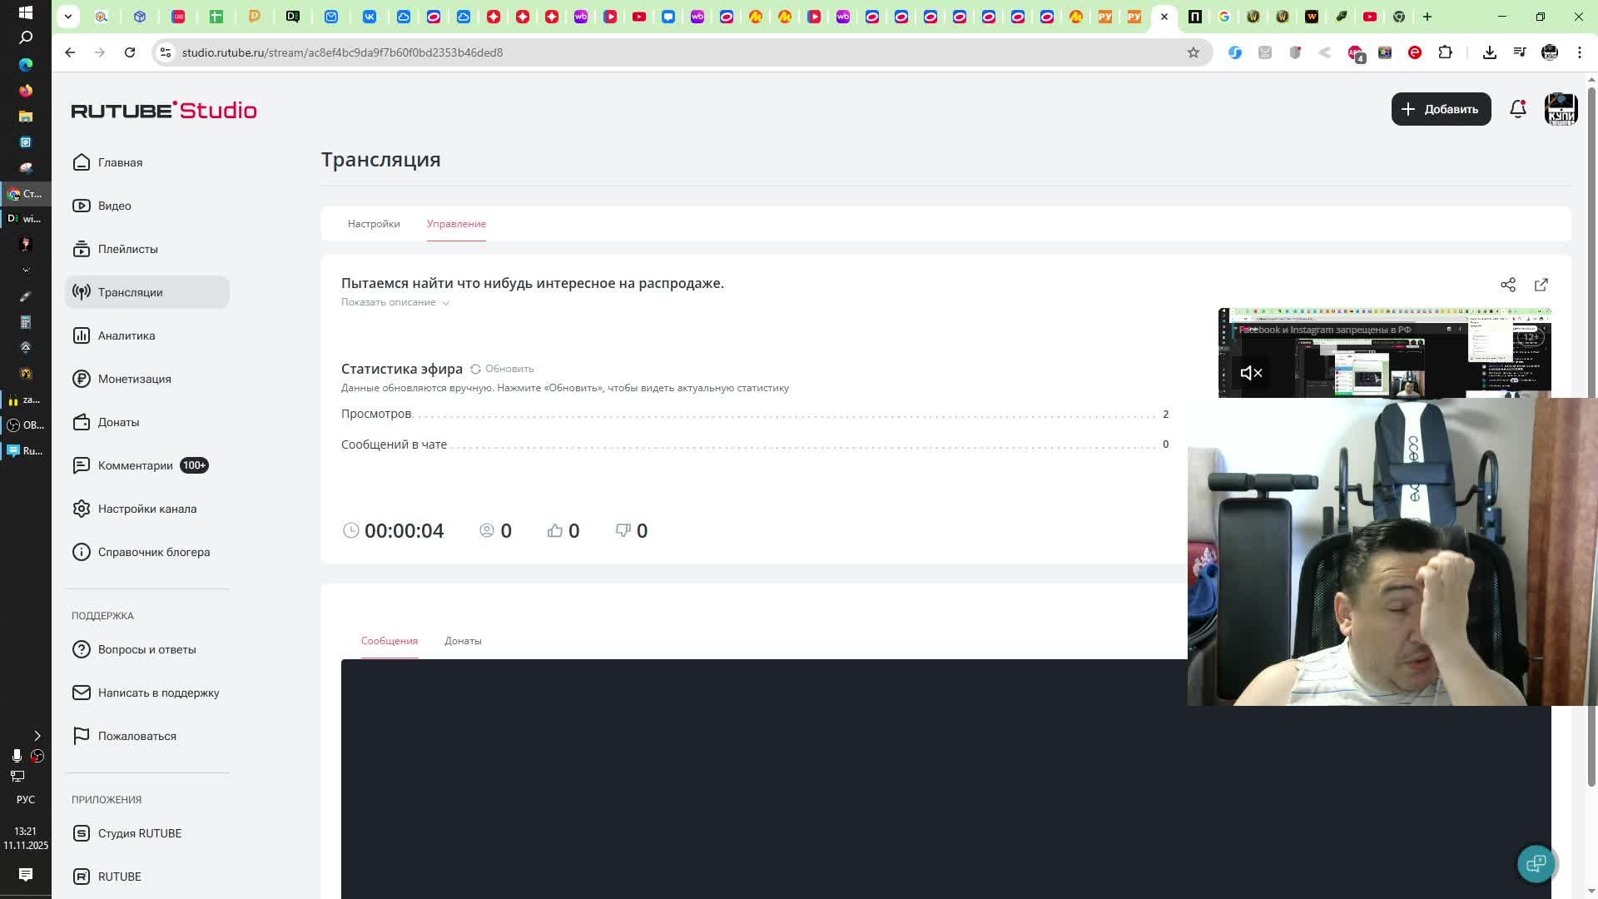Click the support chat widget icon
The image size is (1598, 899).
click(x=1536, y=863)
